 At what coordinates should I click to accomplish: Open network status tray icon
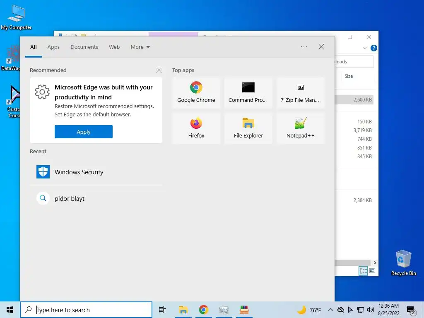tap(361, 310)
